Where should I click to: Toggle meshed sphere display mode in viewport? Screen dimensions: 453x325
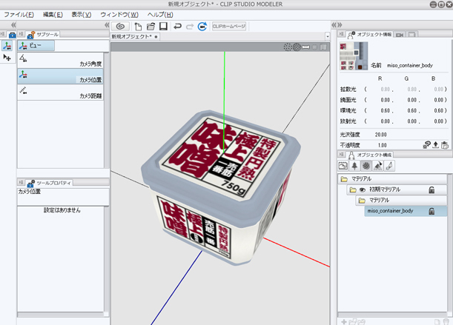point(297,47)
